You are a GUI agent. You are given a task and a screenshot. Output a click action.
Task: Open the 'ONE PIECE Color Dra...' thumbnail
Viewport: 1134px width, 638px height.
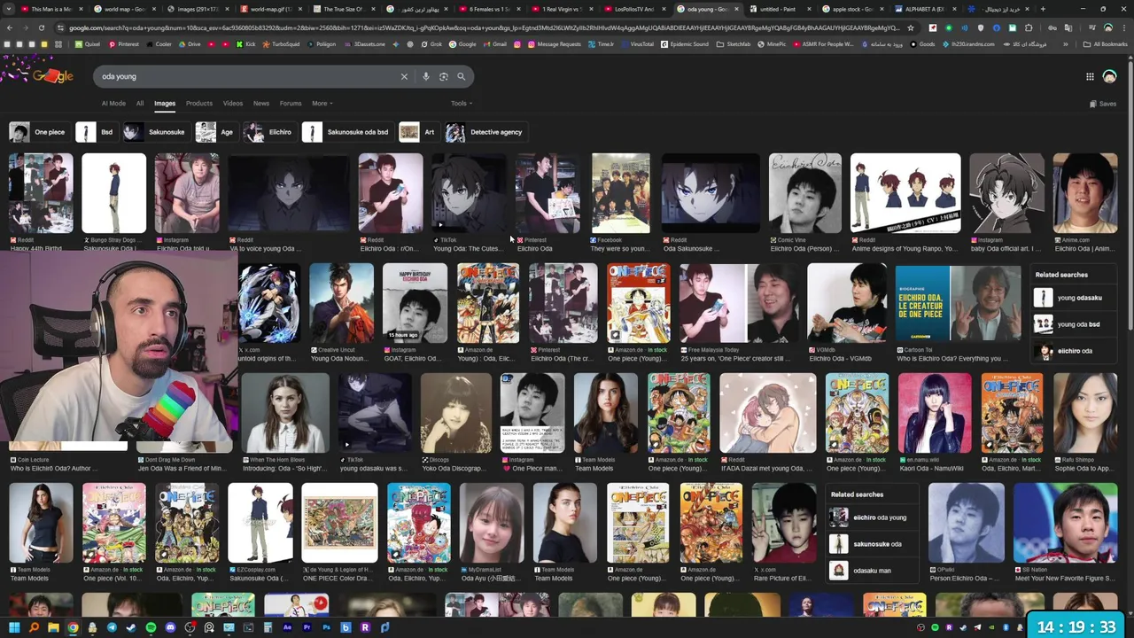(339, 523)
